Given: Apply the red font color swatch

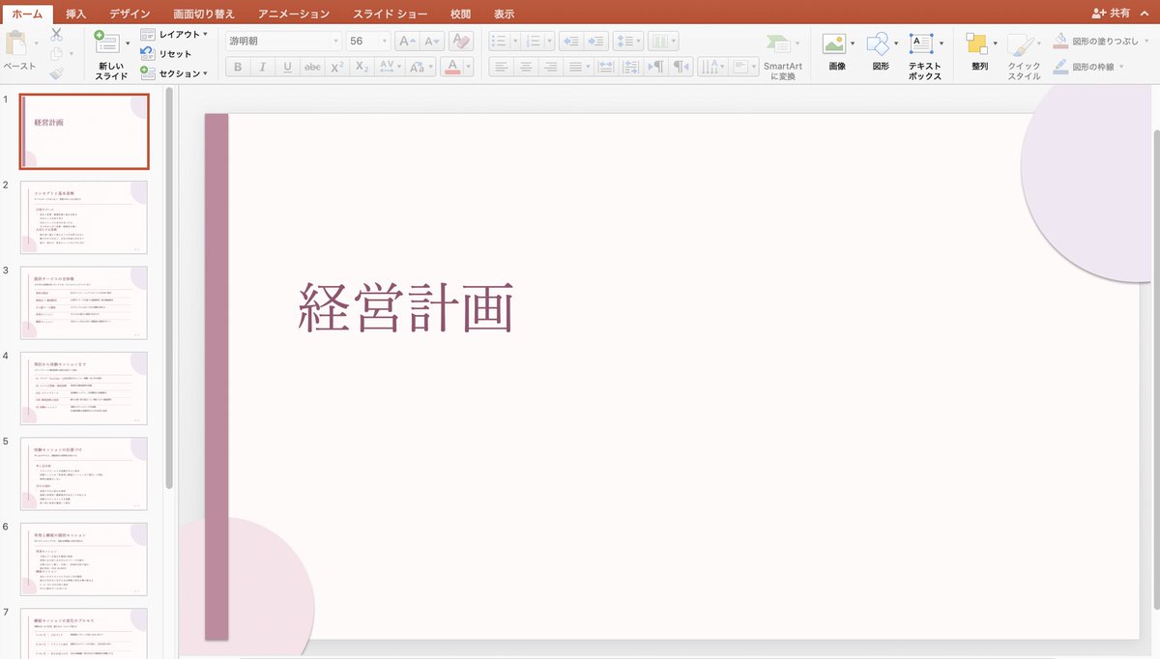Looking at the screenshot, I should tap(452, 67).
